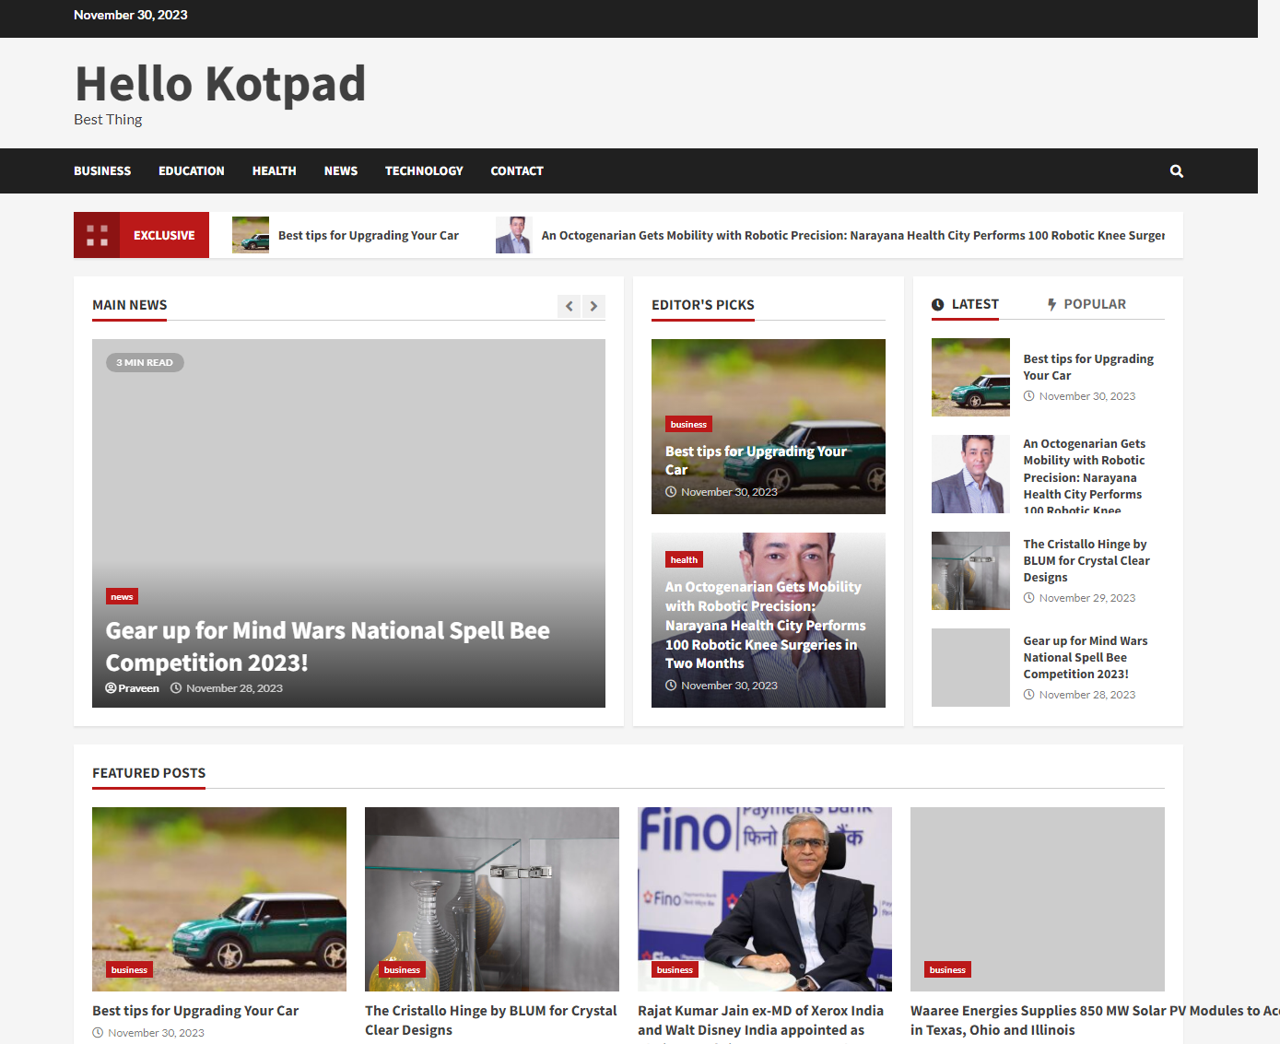
Task: Click the Fino Payments Bank featured image
Action: pyautogui.click(x=764, y=898)
